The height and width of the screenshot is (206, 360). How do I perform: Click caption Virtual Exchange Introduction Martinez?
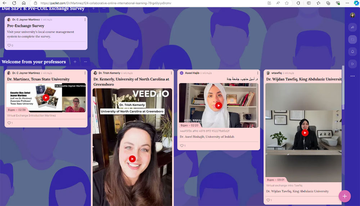[31, 116]
